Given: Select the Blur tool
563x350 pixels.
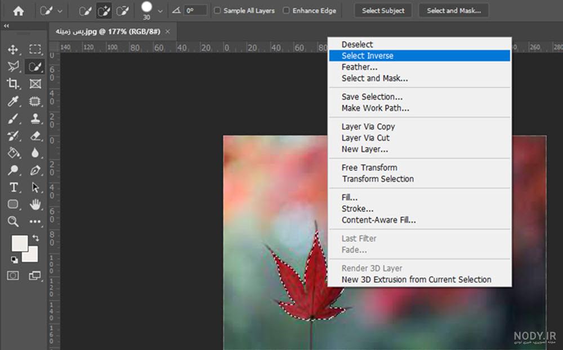Looking at the screenshot, I should (x=35, y=153).
